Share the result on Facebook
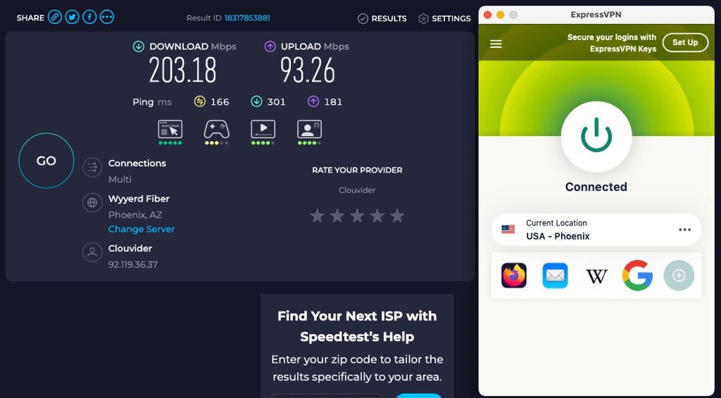This screenshot has width=721, height=398. point(89,18)
